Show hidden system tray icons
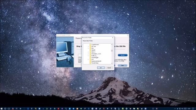The width and height of the screenshot is (196, 110). pos(175,109)
